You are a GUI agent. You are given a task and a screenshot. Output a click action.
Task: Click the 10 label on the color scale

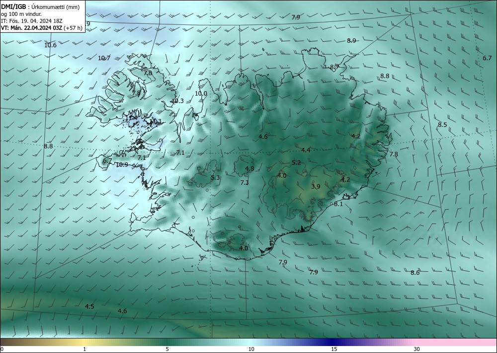click(x=251, y=349)
